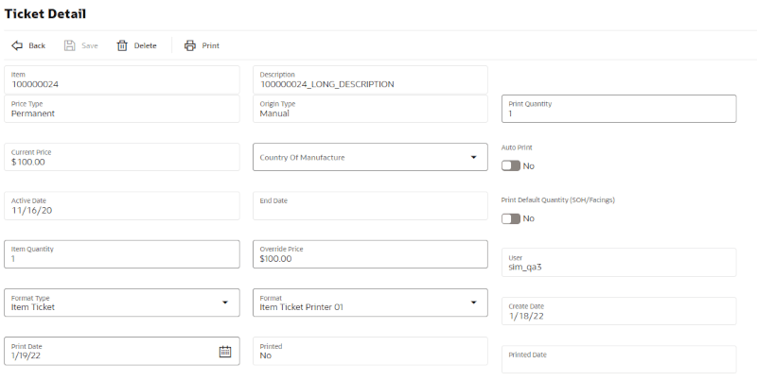Screen dimensions: 757x381
Task: Click the Override Price field
Action: 370,254
